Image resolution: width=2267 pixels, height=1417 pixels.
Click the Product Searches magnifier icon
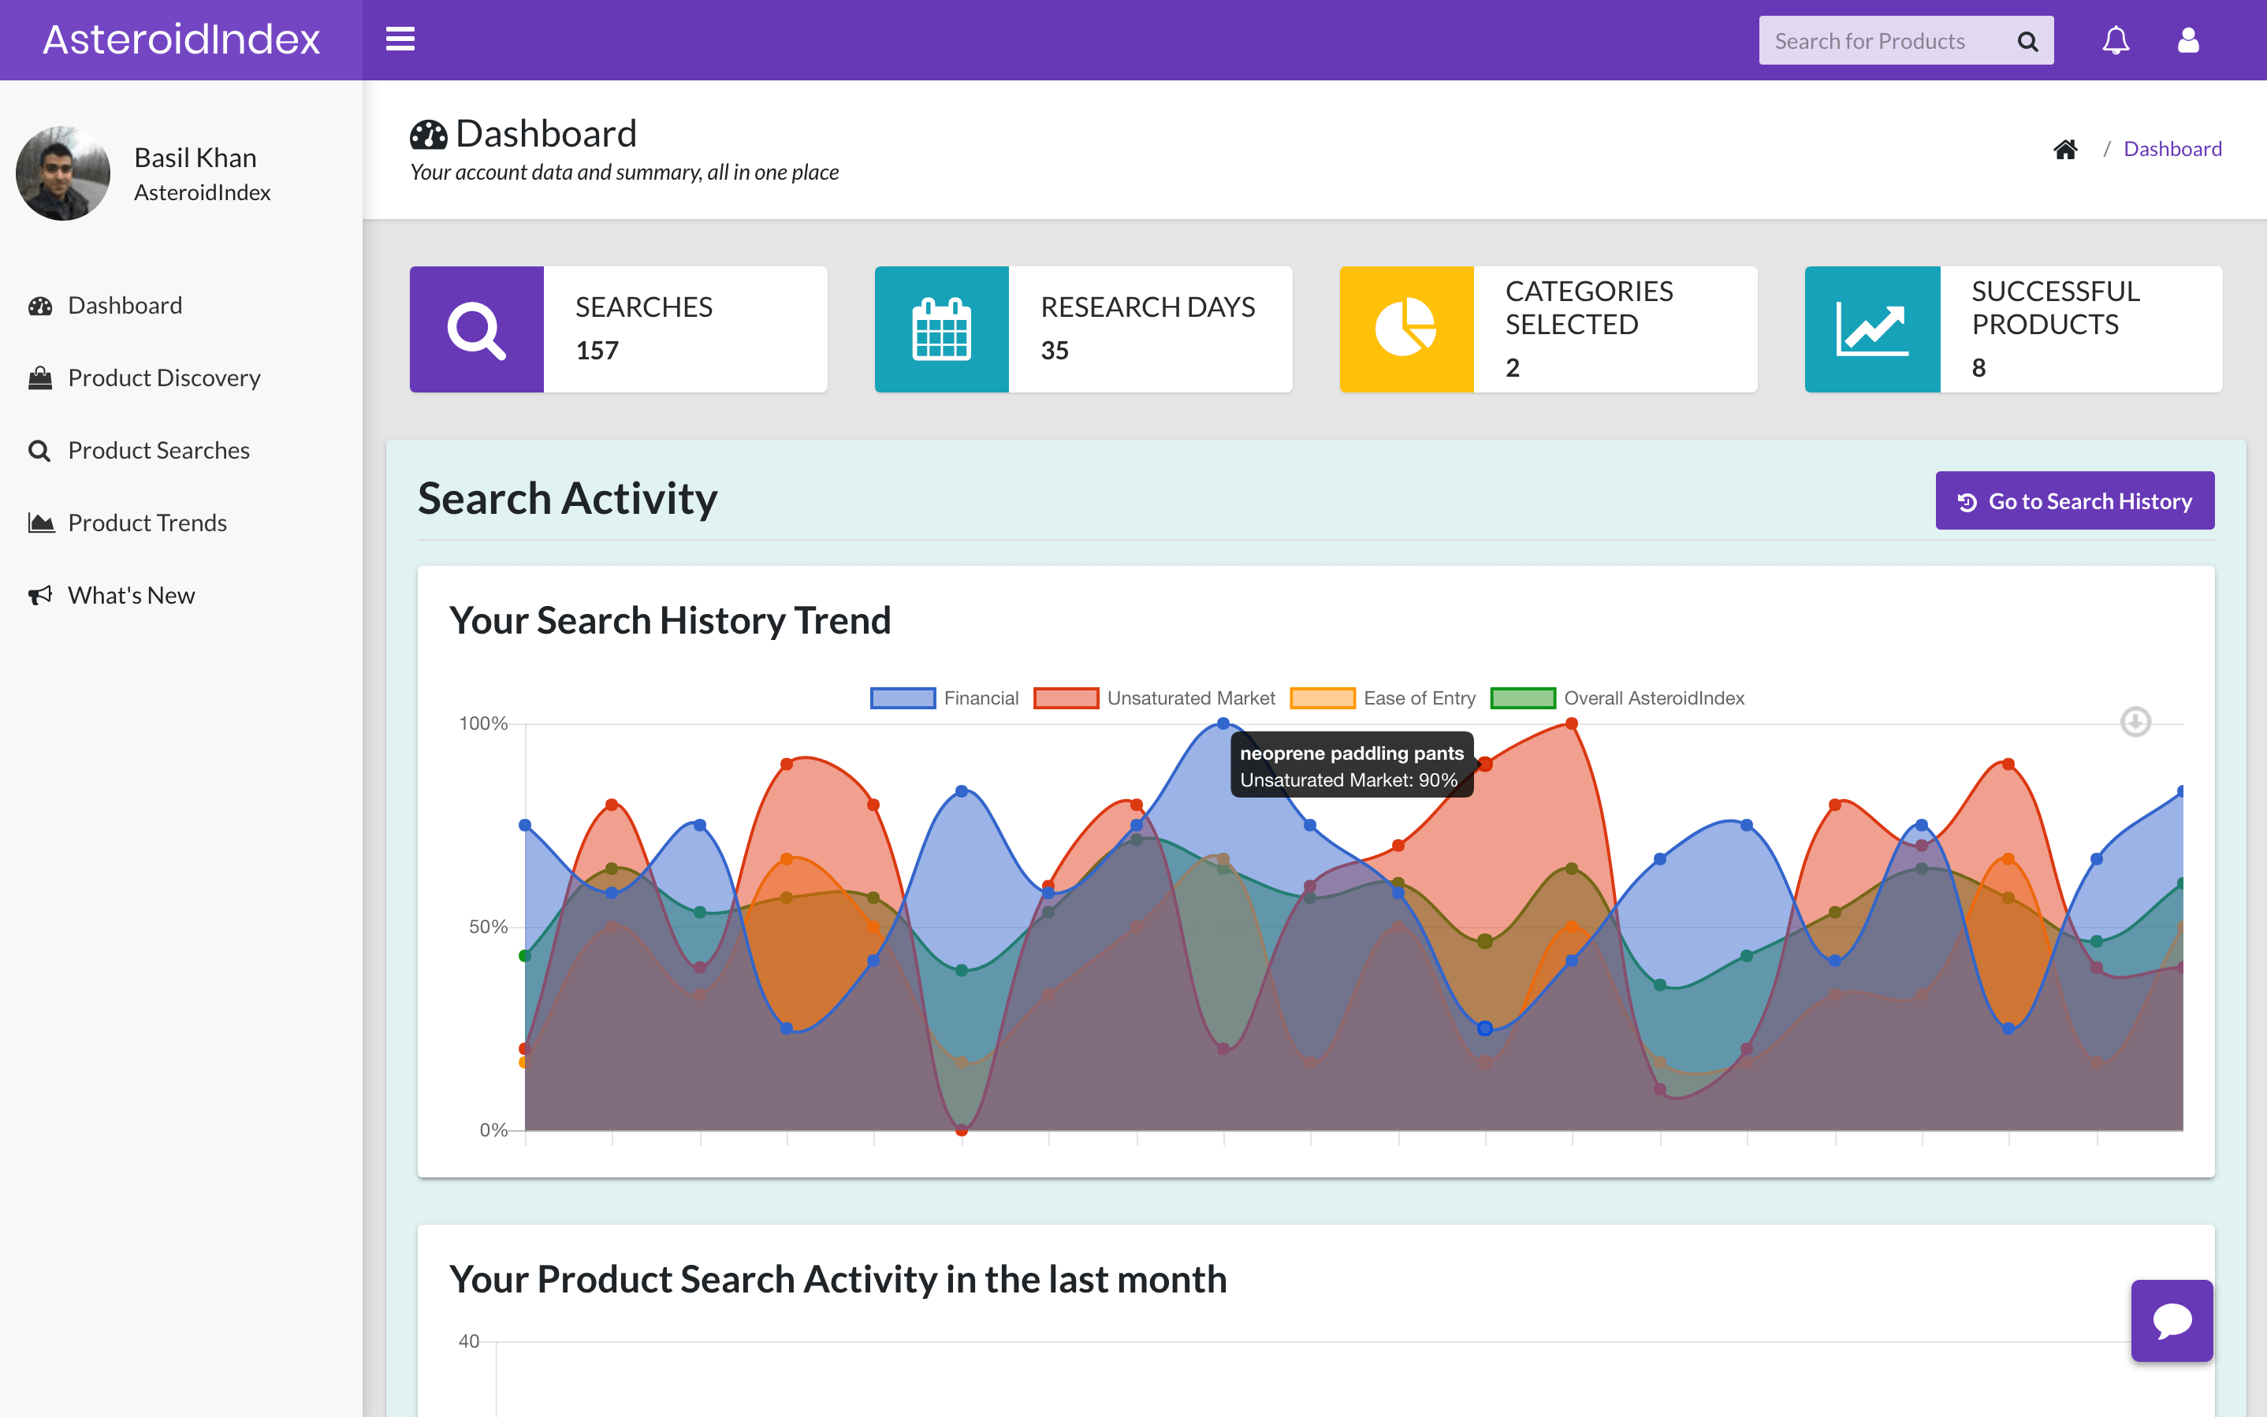(39, 451)
